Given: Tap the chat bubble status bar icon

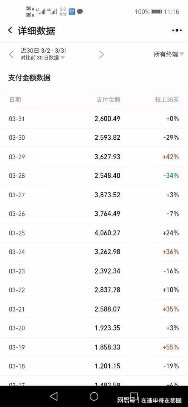Looking at the screenshot, I should point(80,12).
